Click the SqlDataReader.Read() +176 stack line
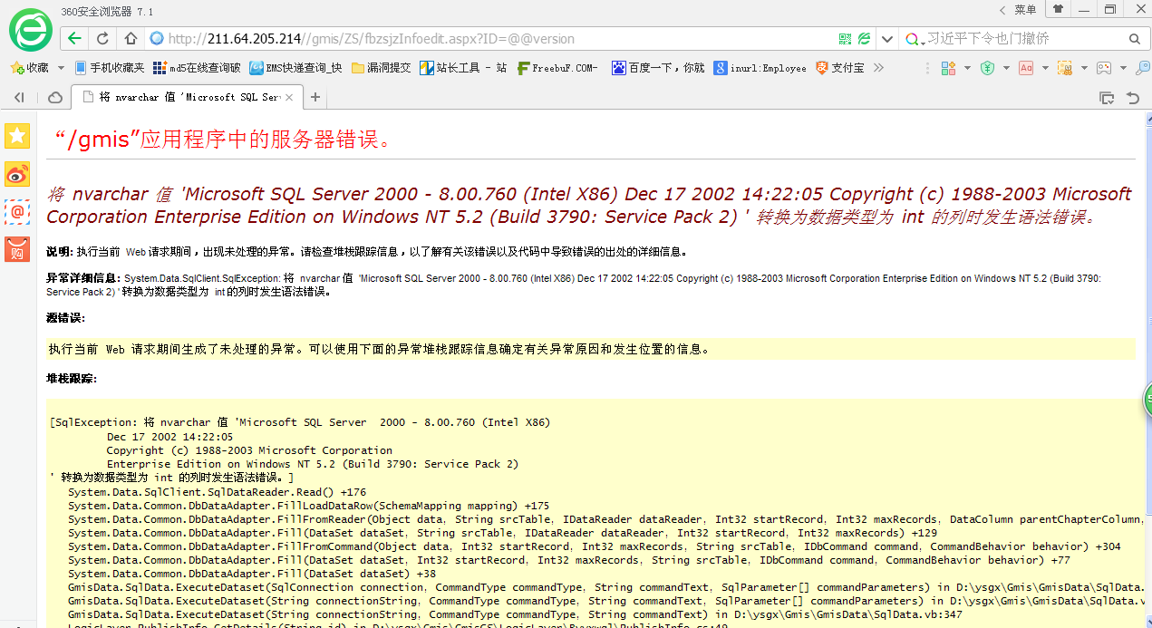Image resolution: width=1152 pixels, height=628 pixels. pyautogui.click(x=217, y=491)
